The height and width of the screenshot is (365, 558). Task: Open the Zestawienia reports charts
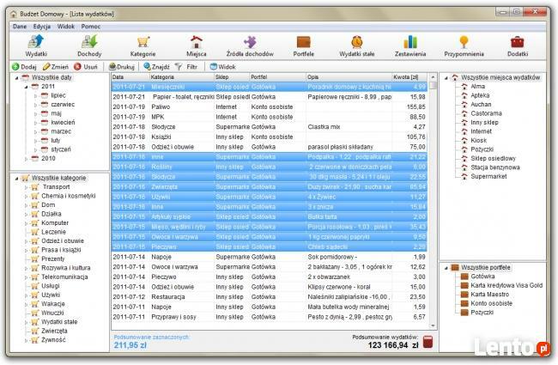point(409,46)
